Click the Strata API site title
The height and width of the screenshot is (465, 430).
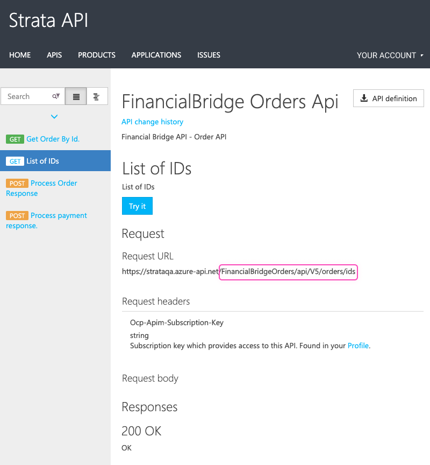[x=48, y=20]
